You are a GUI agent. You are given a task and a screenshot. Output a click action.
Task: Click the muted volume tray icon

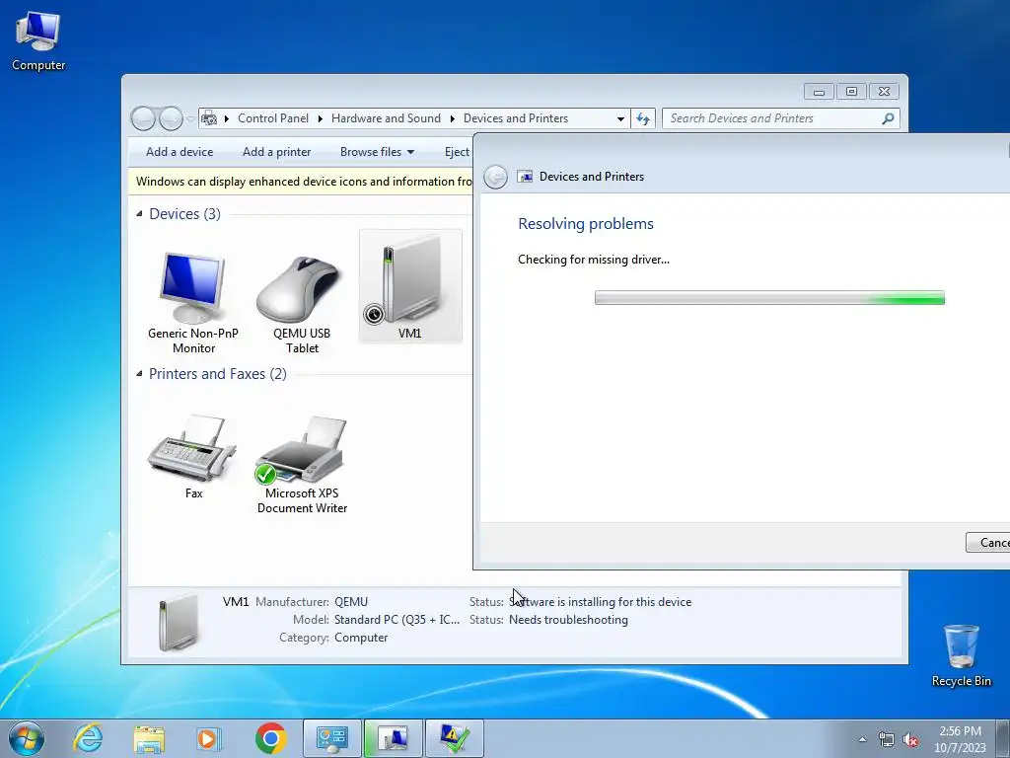(x=910, y=739)
